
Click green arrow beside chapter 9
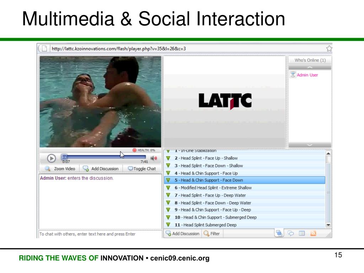(x=168, y=210)
